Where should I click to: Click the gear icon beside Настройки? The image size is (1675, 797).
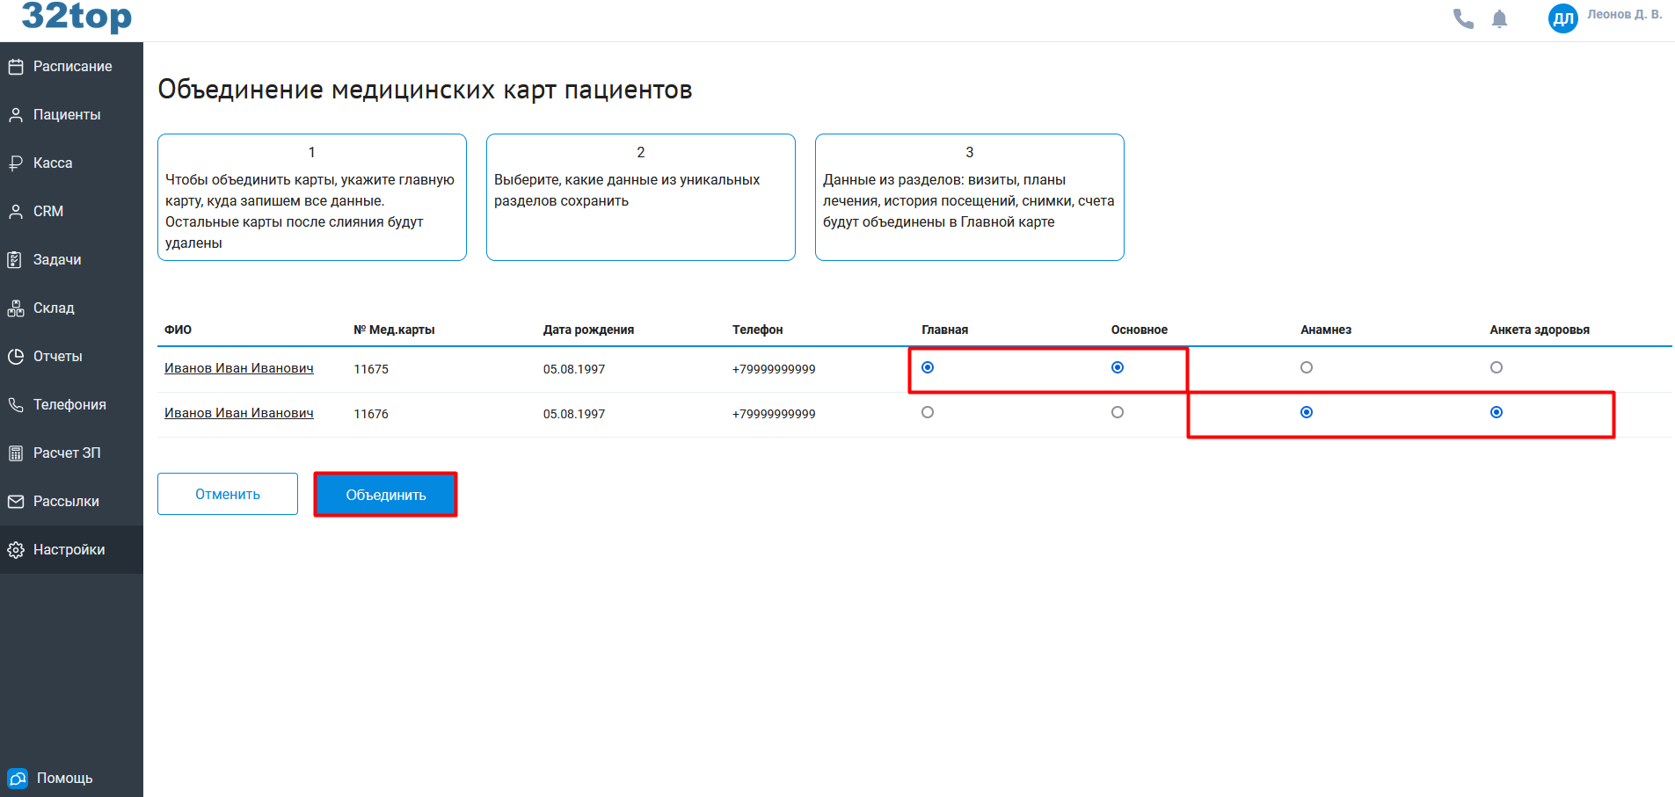pyautogui.click(x=16, y=550)
